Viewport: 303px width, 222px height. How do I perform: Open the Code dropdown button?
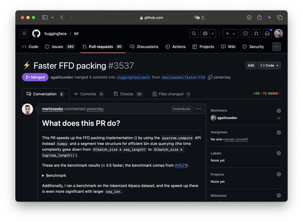pyautogui.click(x=269, y=66)
